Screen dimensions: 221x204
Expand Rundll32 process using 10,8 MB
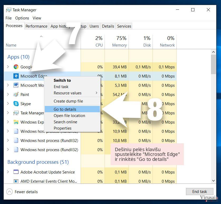8,140
